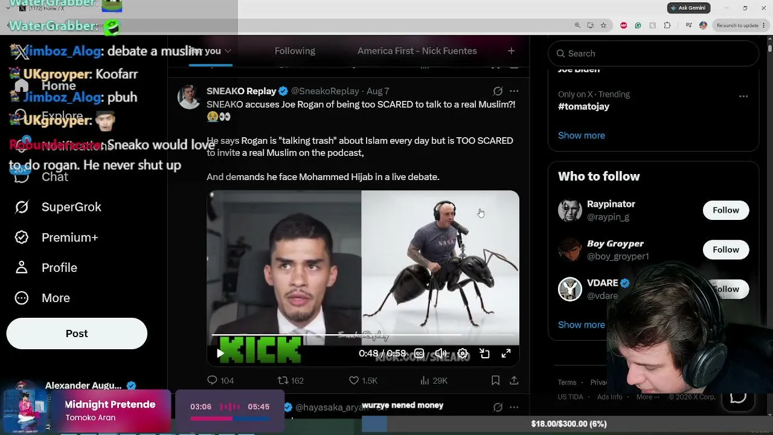Open VDARE profile avatar
Screen dimensions: 773x435
570,289
